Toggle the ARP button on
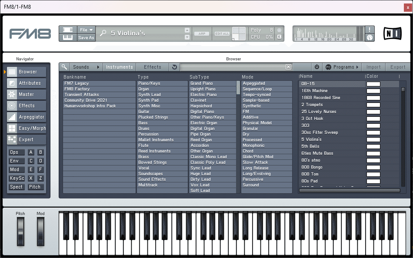 tap(202, 34)
